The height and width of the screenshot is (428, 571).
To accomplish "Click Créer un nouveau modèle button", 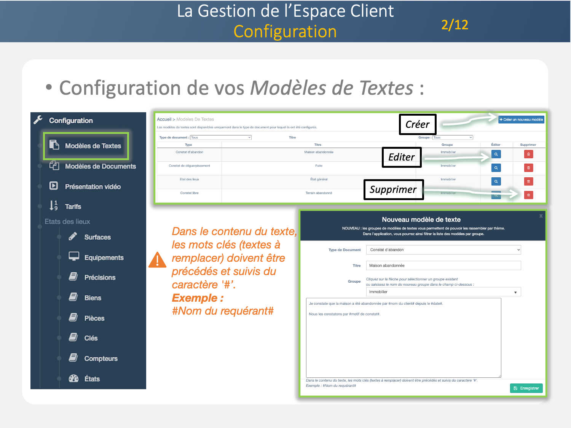I will [521, 119].
